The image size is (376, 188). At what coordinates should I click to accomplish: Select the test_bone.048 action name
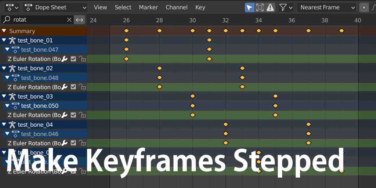40,78
